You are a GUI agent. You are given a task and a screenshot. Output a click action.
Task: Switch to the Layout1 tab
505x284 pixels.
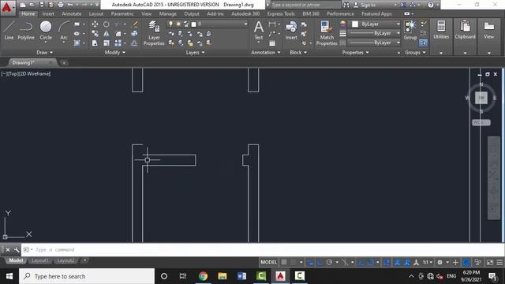[40, 260]
